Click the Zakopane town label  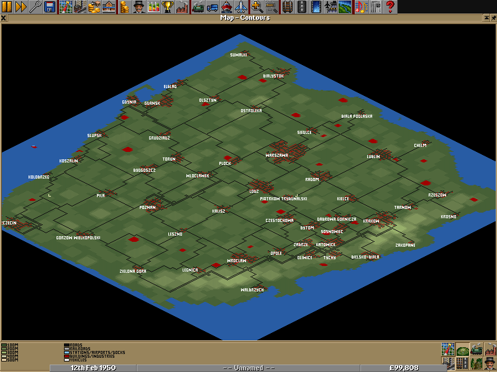coord(405,245)
